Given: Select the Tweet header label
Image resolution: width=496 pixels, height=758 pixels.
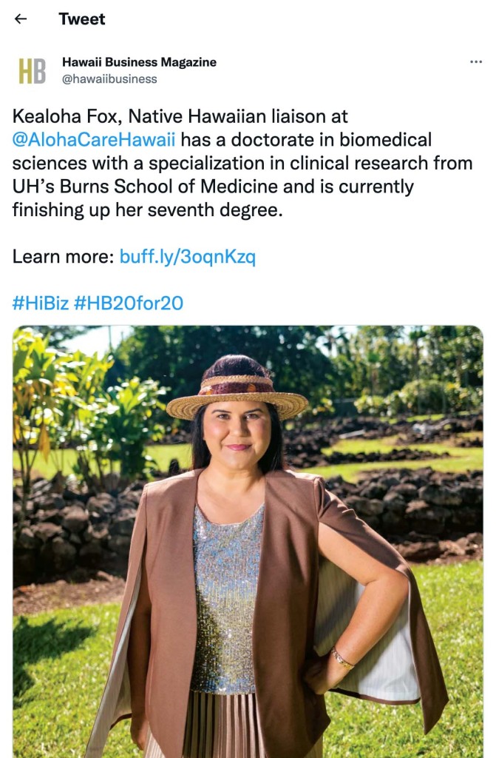Looking at the screenshot, I should (x=81, y=19).
